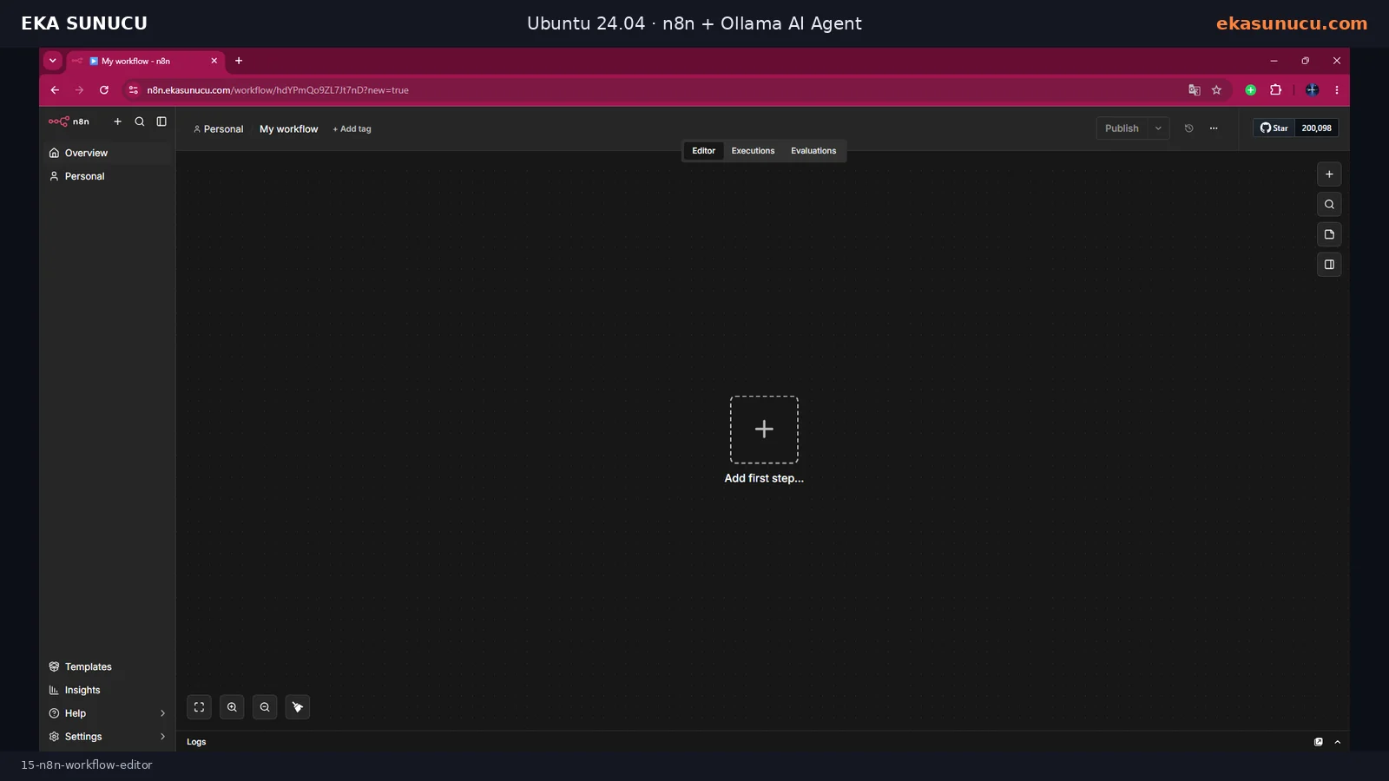This screenshot has height=781, width=1389.
Task: Click the 200,098 star count
Action: [1316, 128]
